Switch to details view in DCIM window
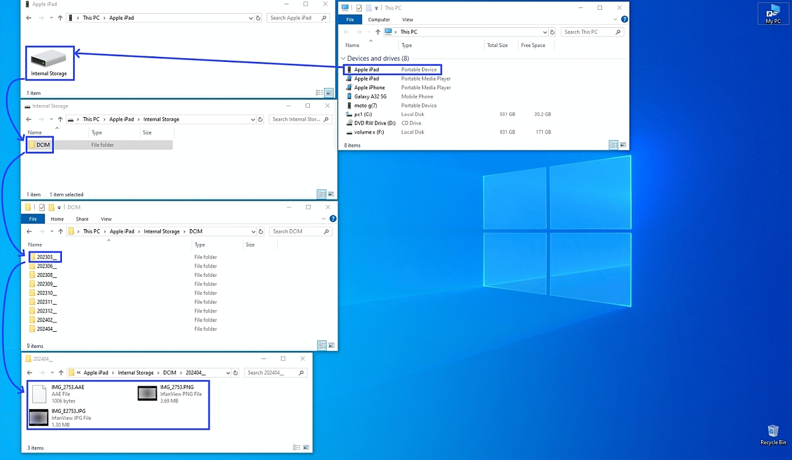 point(322,345)
